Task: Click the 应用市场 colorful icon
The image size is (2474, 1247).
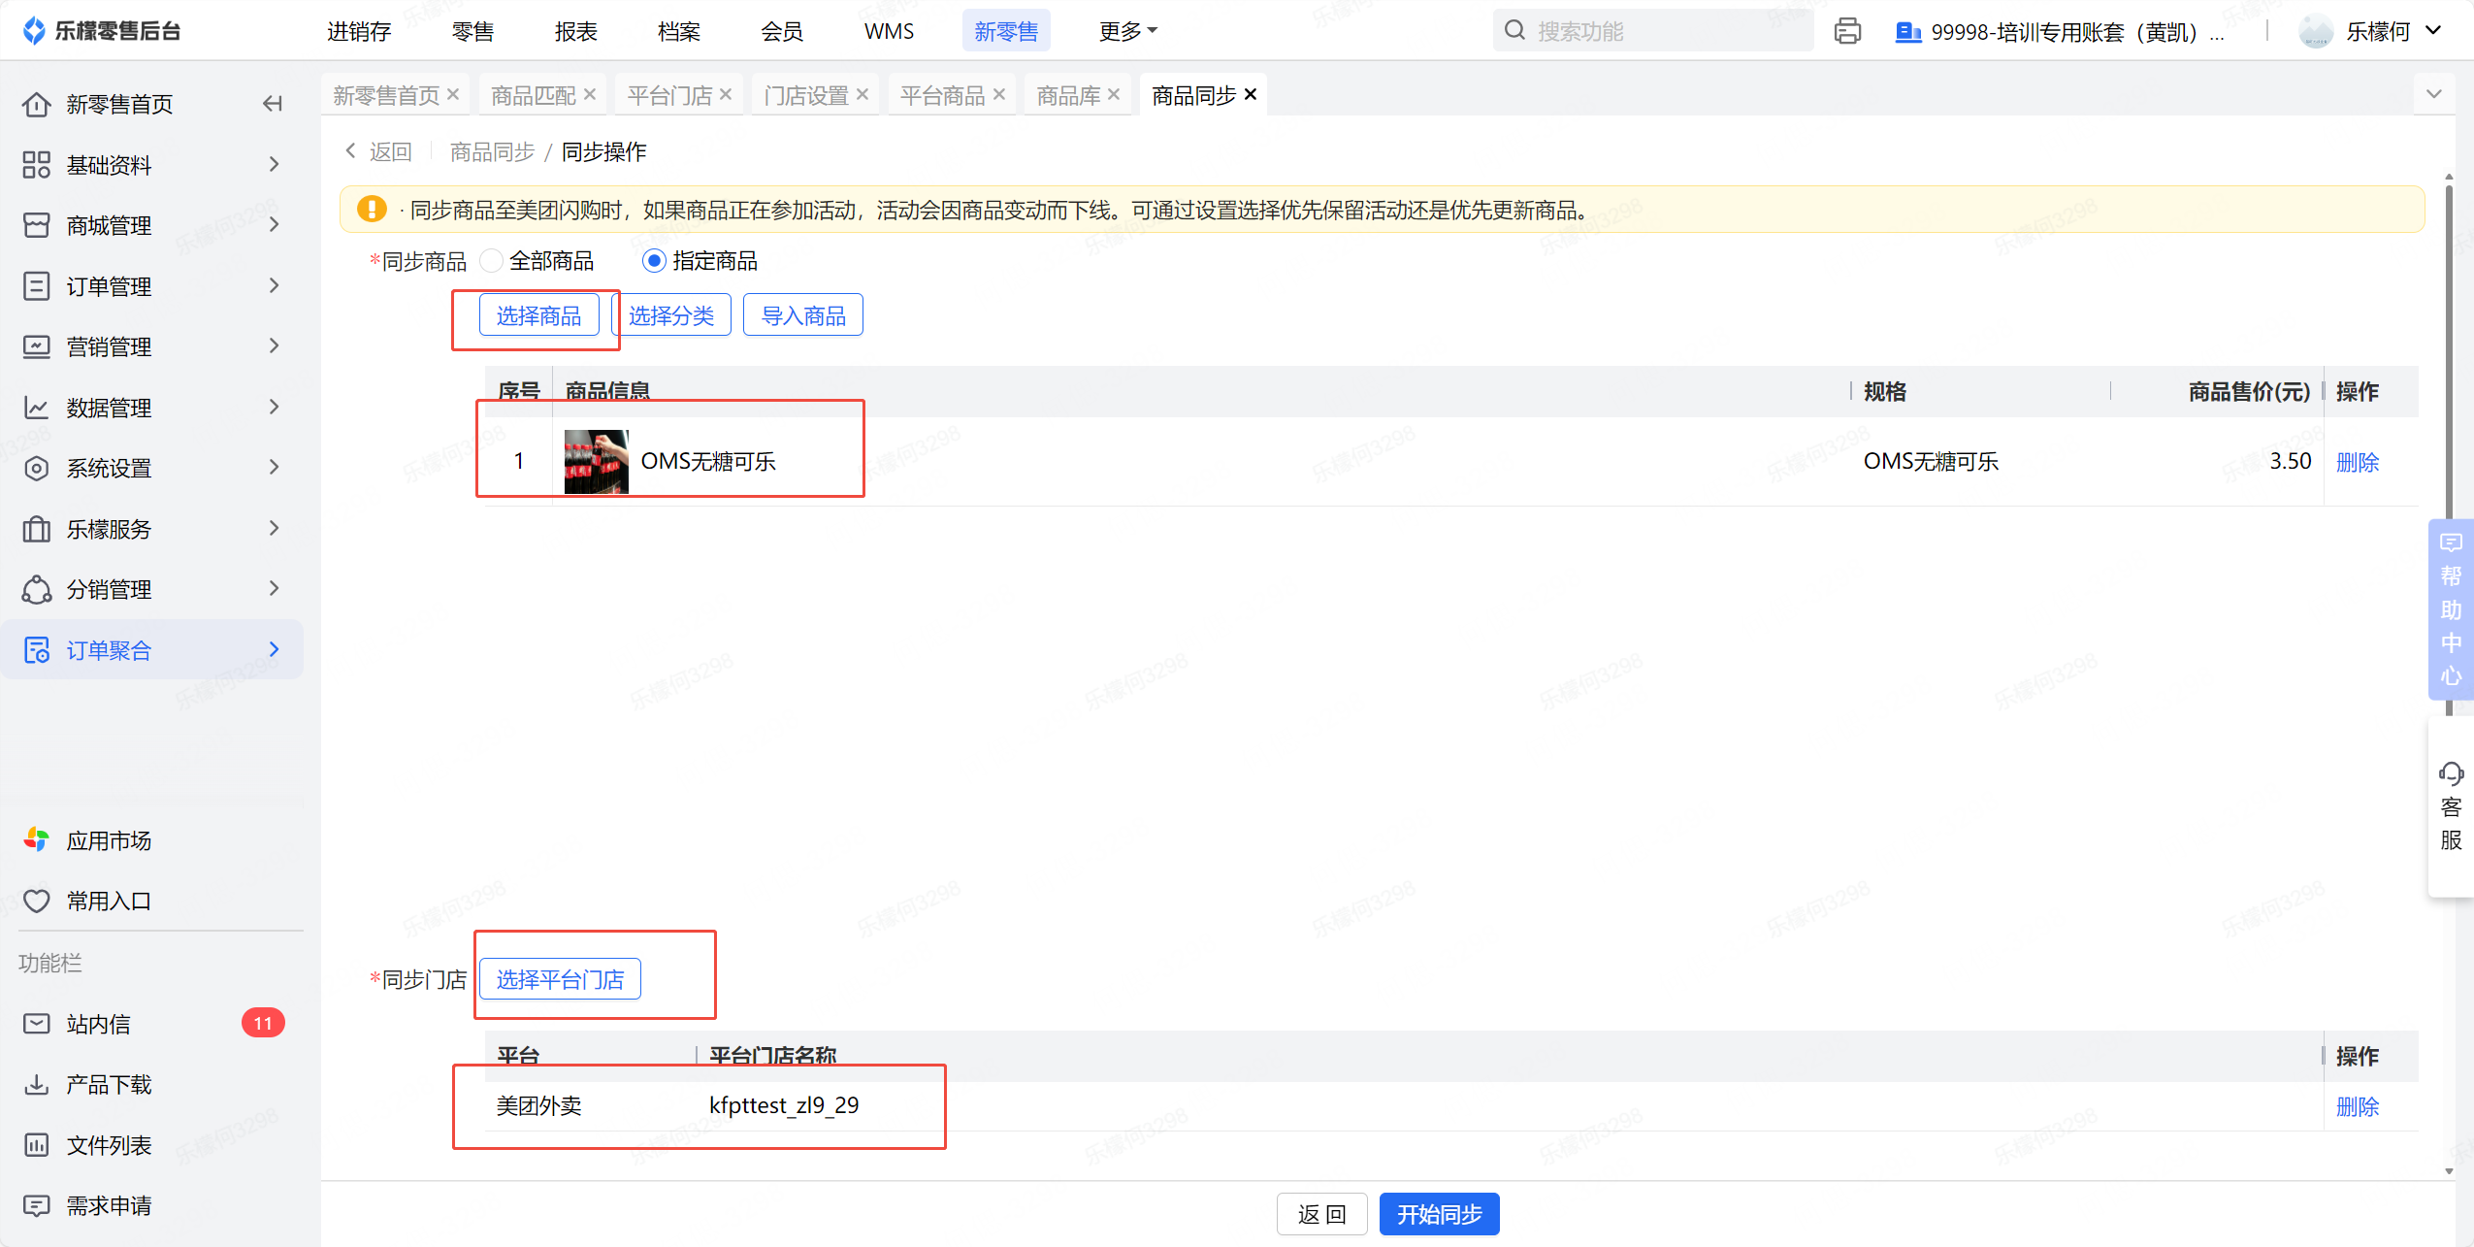Action: click(x=36, y=840)
